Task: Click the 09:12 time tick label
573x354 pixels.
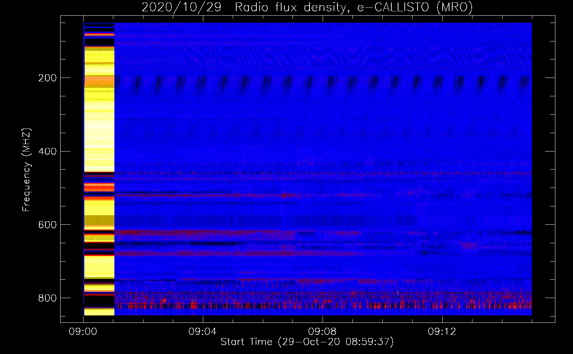Action: pos(442,332)
